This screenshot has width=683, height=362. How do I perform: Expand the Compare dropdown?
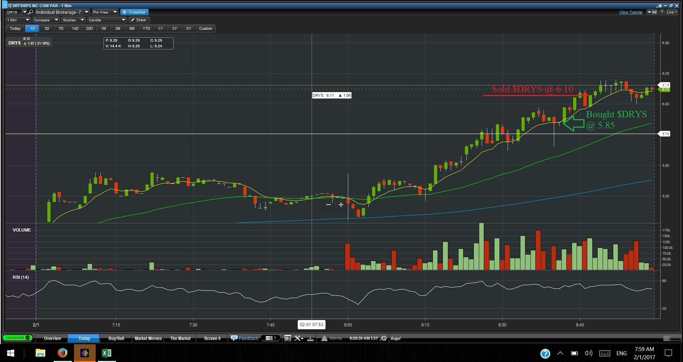[x=46, y=20]
